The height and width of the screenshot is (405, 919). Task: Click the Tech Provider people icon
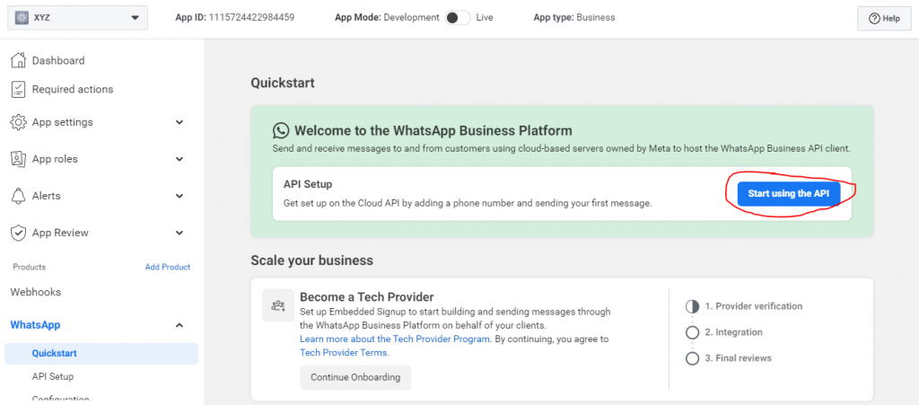pyautogui.click(x=278, y=305)
